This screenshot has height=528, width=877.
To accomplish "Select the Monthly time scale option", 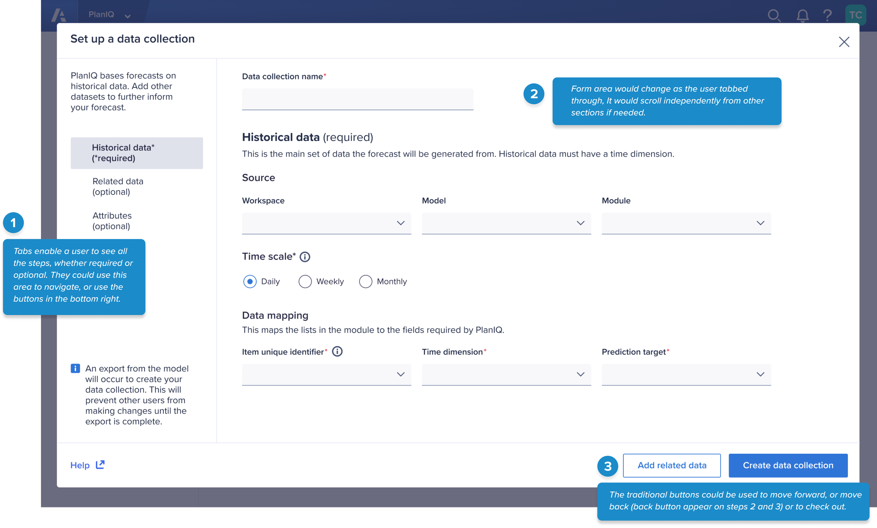I will pos(366,282).
